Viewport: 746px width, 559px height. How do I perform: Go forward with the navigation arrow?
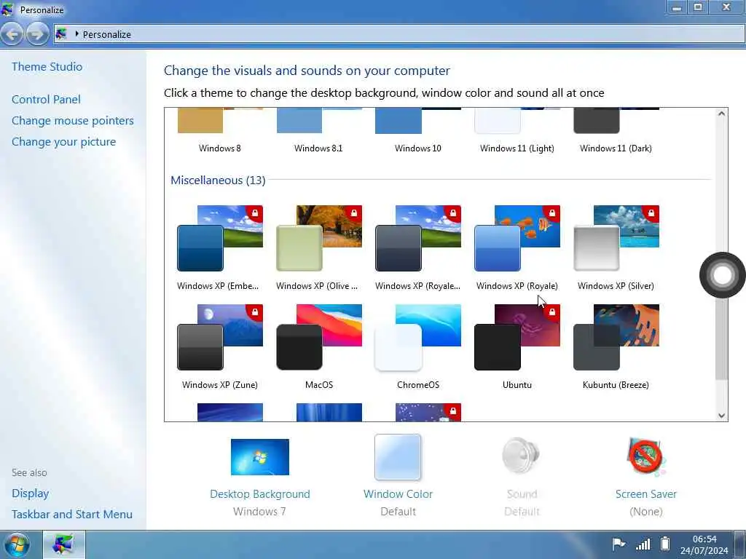pyautogui.click(x=37, y=34)
